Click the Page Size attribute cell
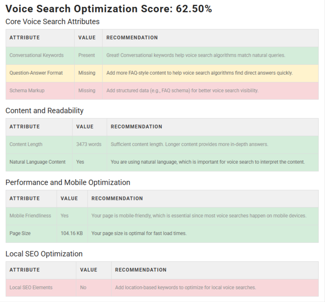 click(20, 233)
